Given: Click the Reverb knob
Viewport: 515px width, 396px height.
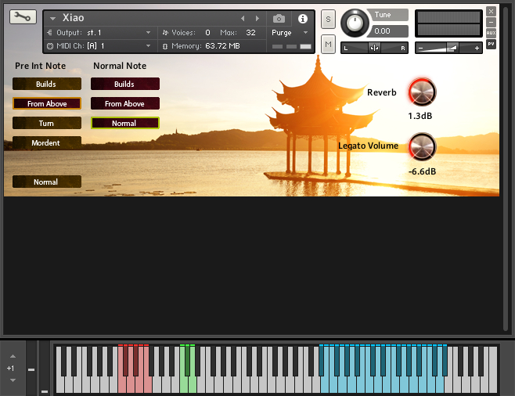Looking at the screenshot, I should click(421, 92).
